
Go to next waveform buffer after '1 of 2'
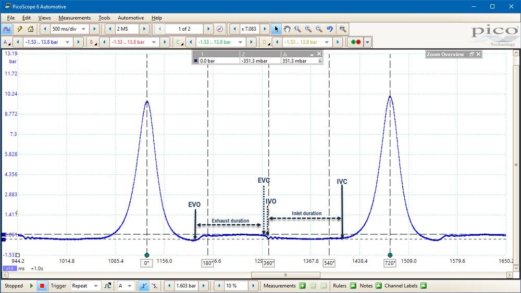(208, 29)
